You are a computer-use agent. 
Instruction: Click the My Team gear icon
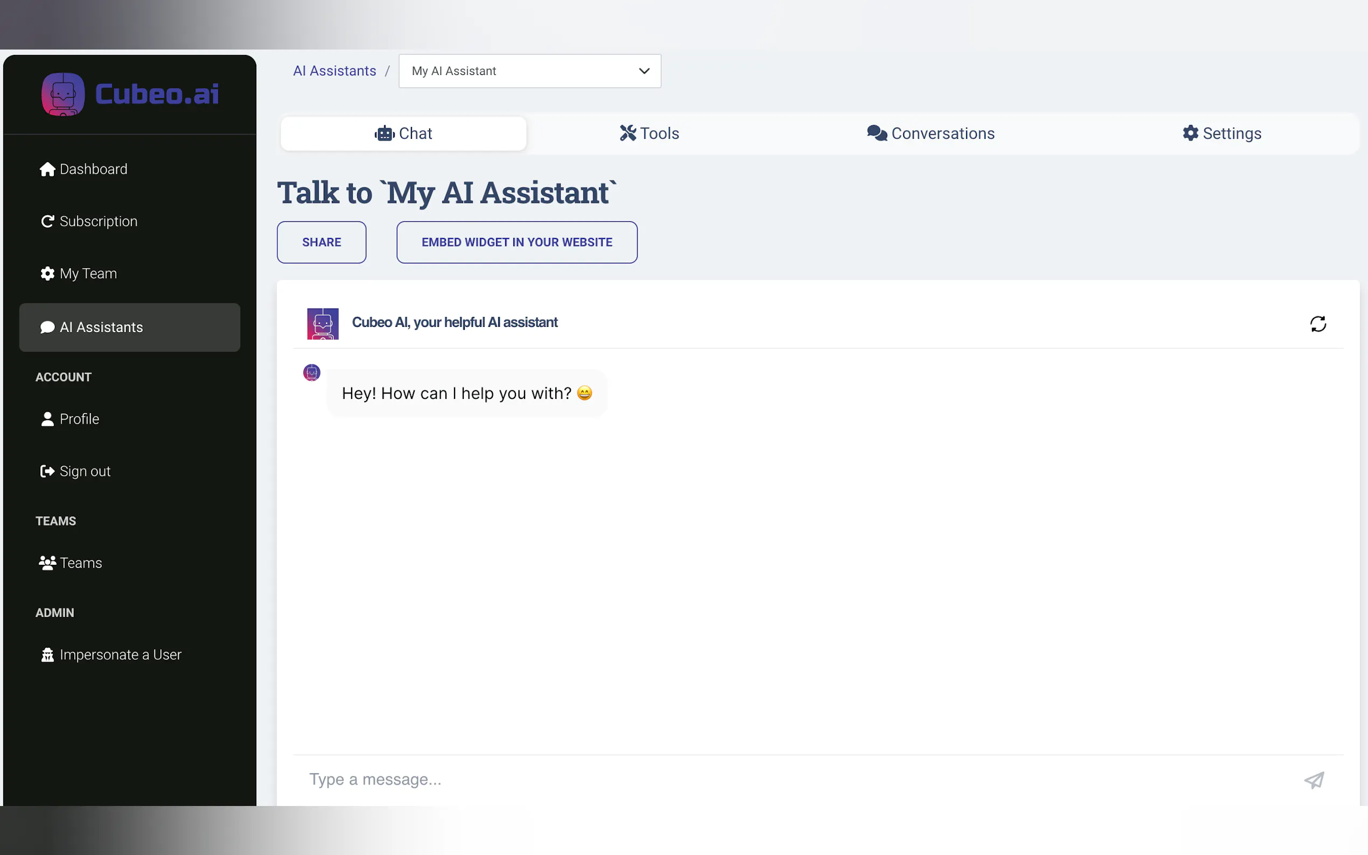[47, 274]
